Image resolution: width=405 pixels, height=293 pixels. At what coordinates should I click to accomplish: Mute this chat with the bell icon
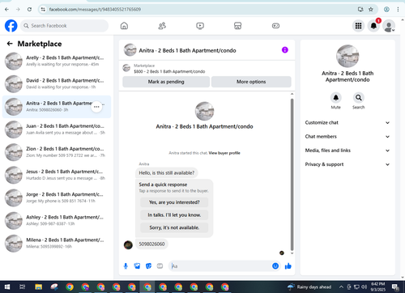[x=336, y=98]
